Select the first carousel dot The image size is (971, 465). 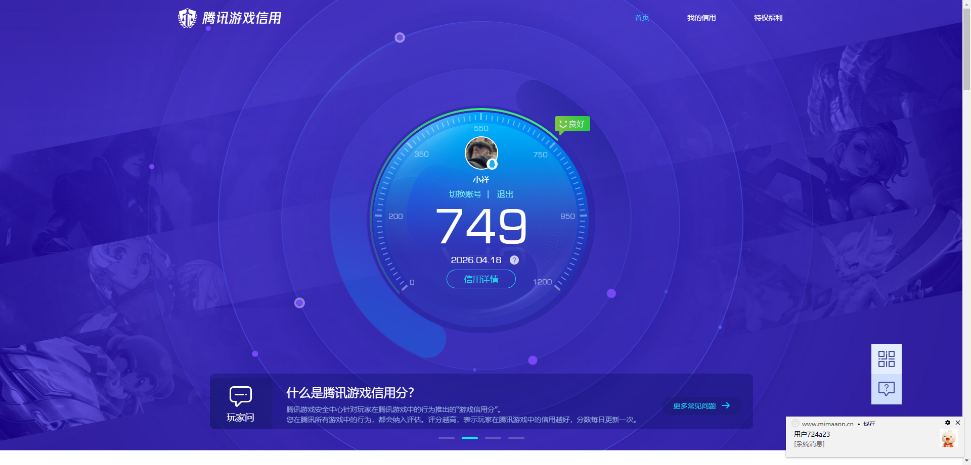446,438
